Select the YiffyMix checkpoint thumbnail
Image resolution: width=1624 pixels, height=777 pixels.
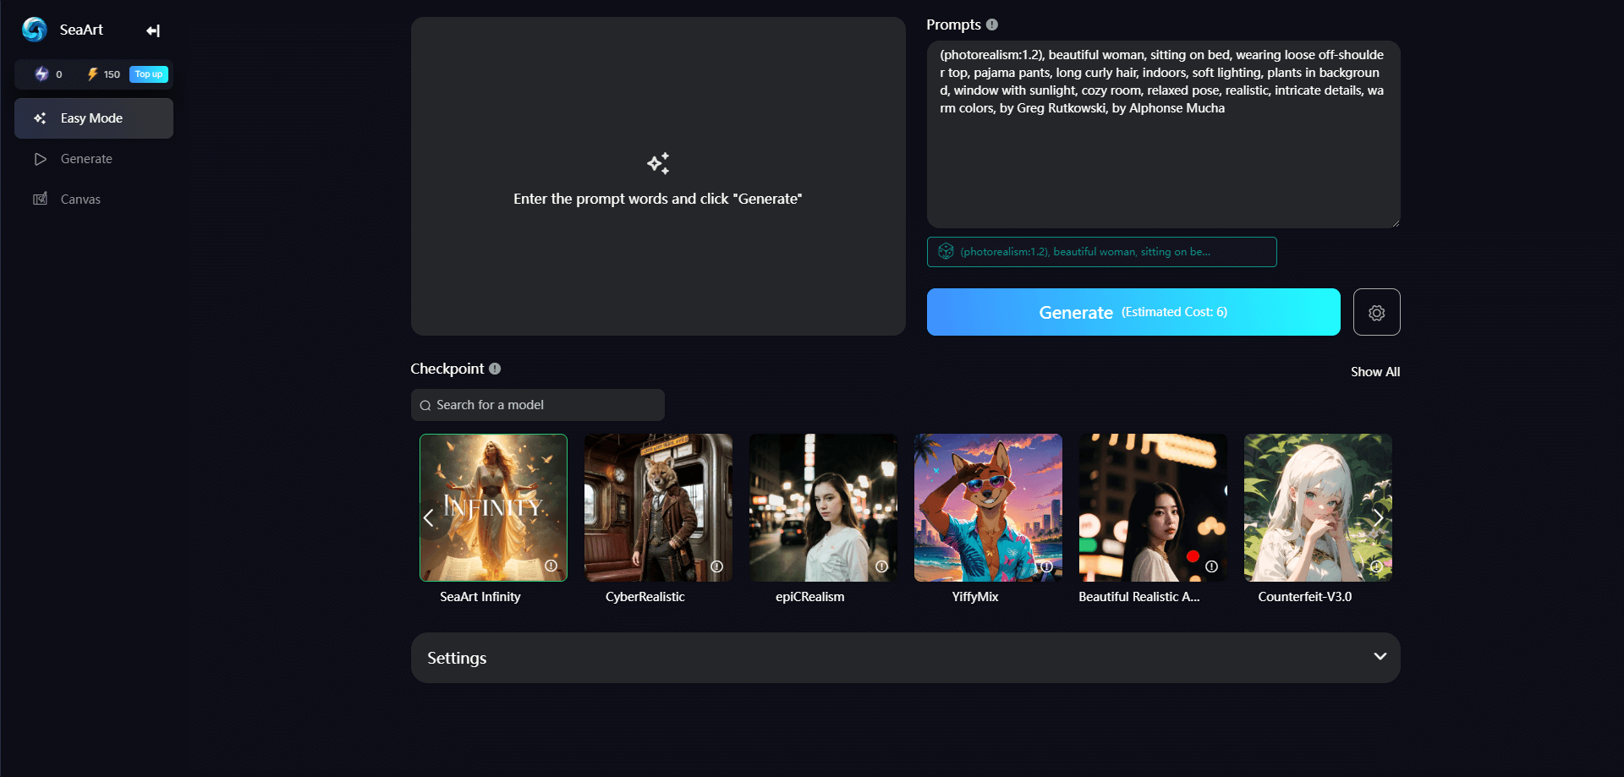click(x=987, y=507)
